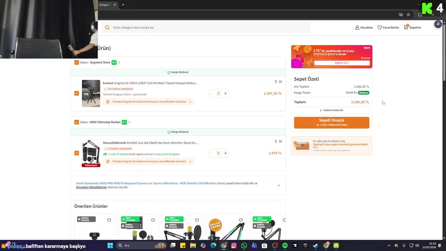Open Everest webcam product thumbnail
Image resolution: width=446 pixels, height=251 pixels.
pos(91,93)
